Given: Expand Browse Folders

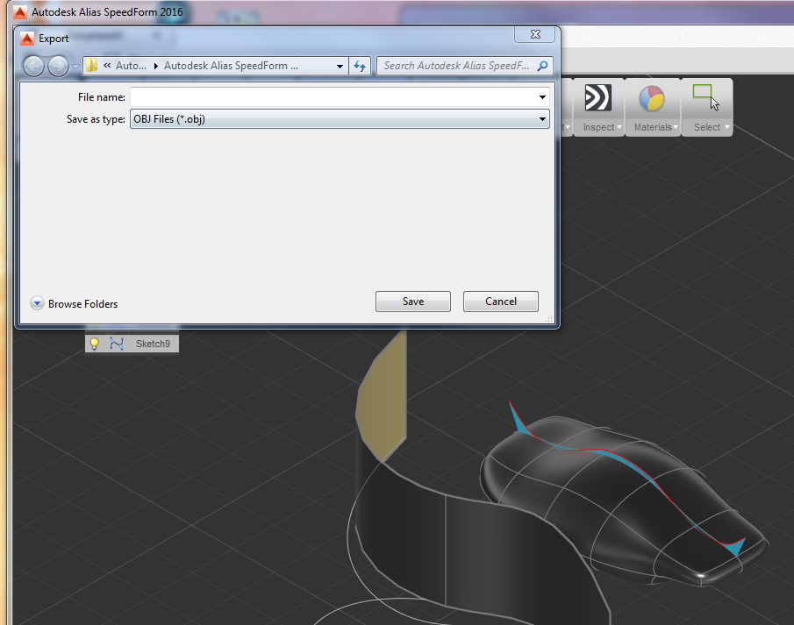Looking at the screenshot, I should pos(74,303).
